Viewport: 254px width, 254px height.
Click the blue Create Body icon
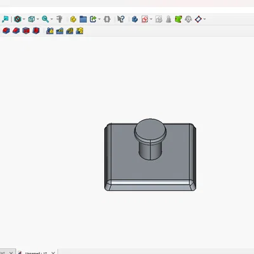pos(135,19)
